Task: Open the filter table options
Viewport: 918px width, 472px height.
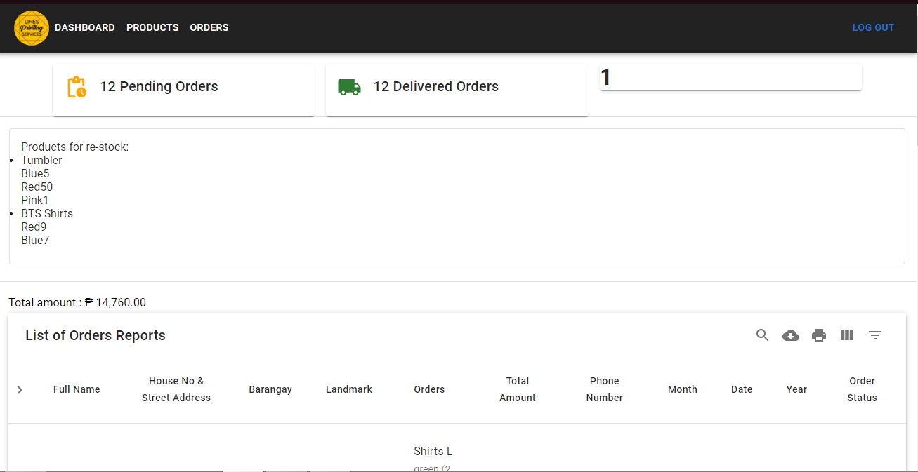Action: pyautogui.click(x=875, y=335)
